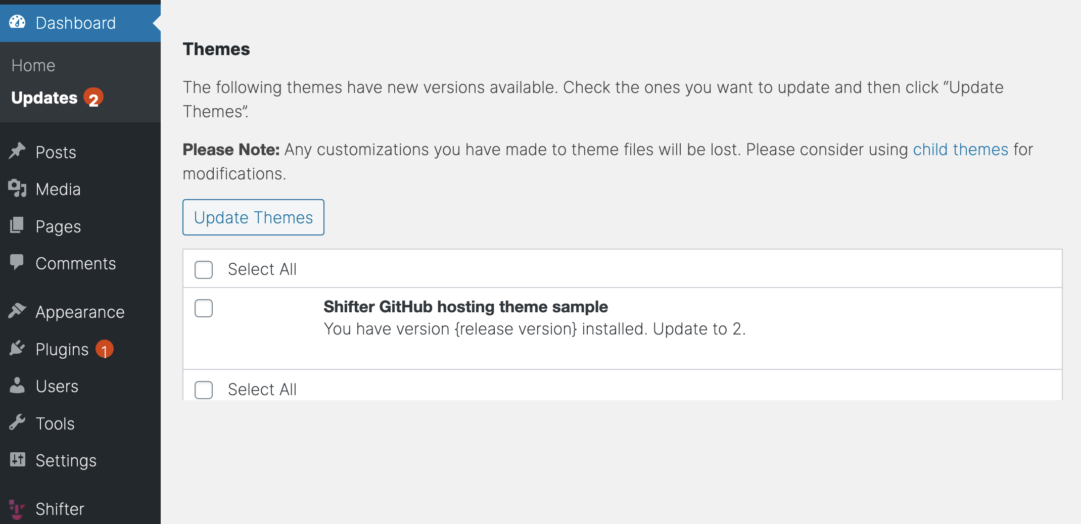Viewport: 1081px width, 524px height.
Task: Click the Comments speech bubble icon
Action: click(x=17, y=262)
